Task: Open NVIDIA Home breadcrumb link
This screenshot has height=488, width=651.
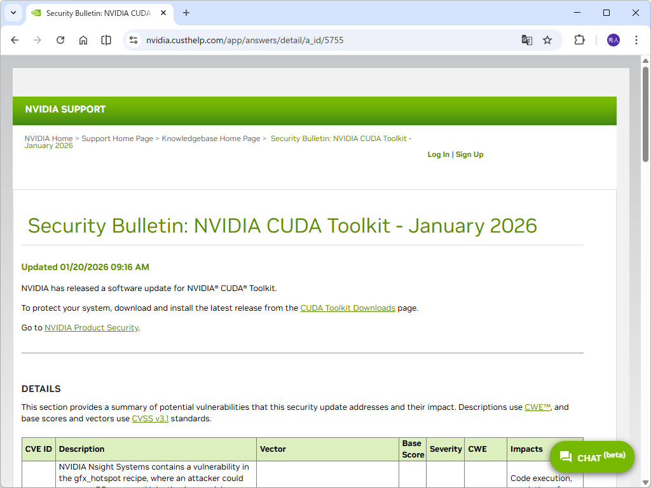Action: pos(48,139)
